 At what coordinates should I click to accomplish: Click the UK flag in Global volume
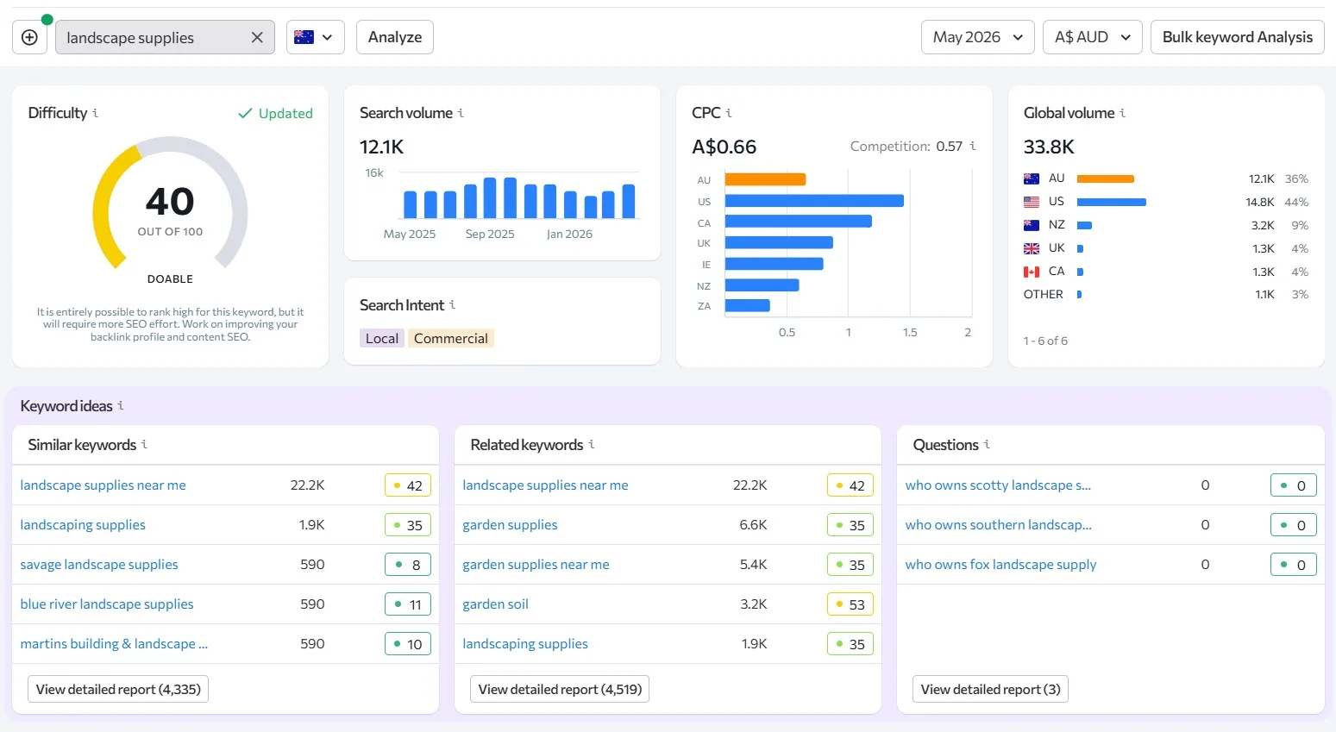click(1032, 248)
